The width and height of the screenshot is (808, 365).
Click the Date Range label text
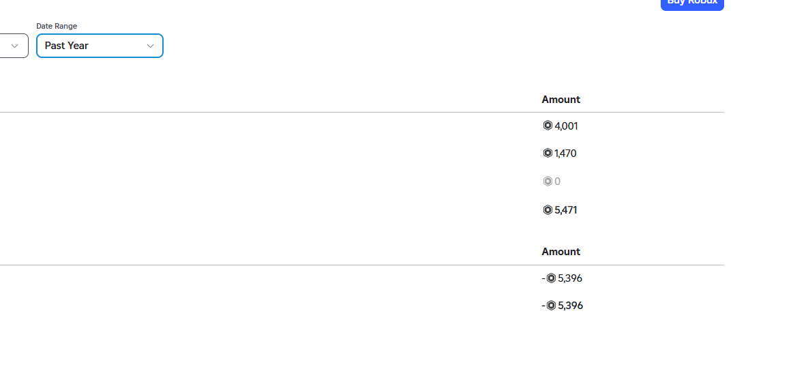point(57,26)
